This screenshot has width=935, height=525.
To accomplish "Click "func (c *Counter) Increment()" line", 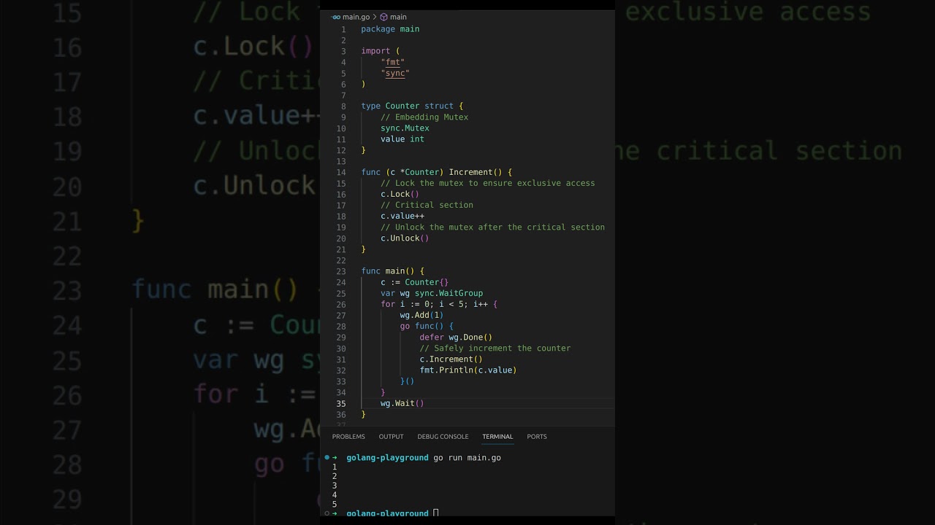I will click(x=437, y=172).
